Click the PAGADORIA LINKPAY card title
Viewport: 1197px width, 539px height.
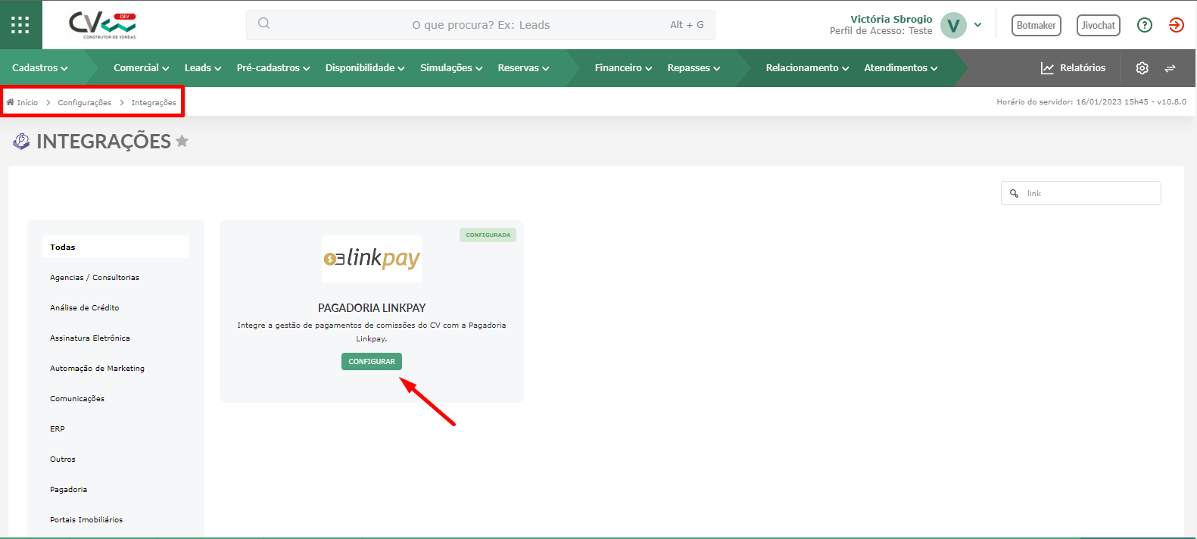(x=372, y=307)
